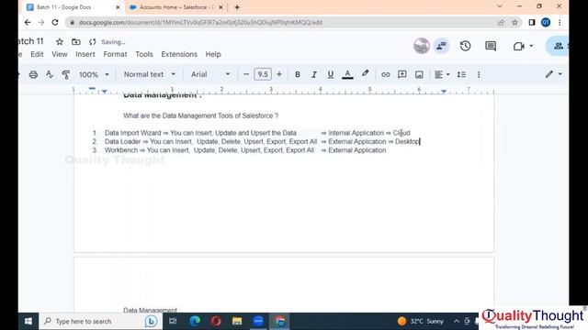588x330 pixels.
Task: Click the taskbar search box
Action: (x=100, y=321)
